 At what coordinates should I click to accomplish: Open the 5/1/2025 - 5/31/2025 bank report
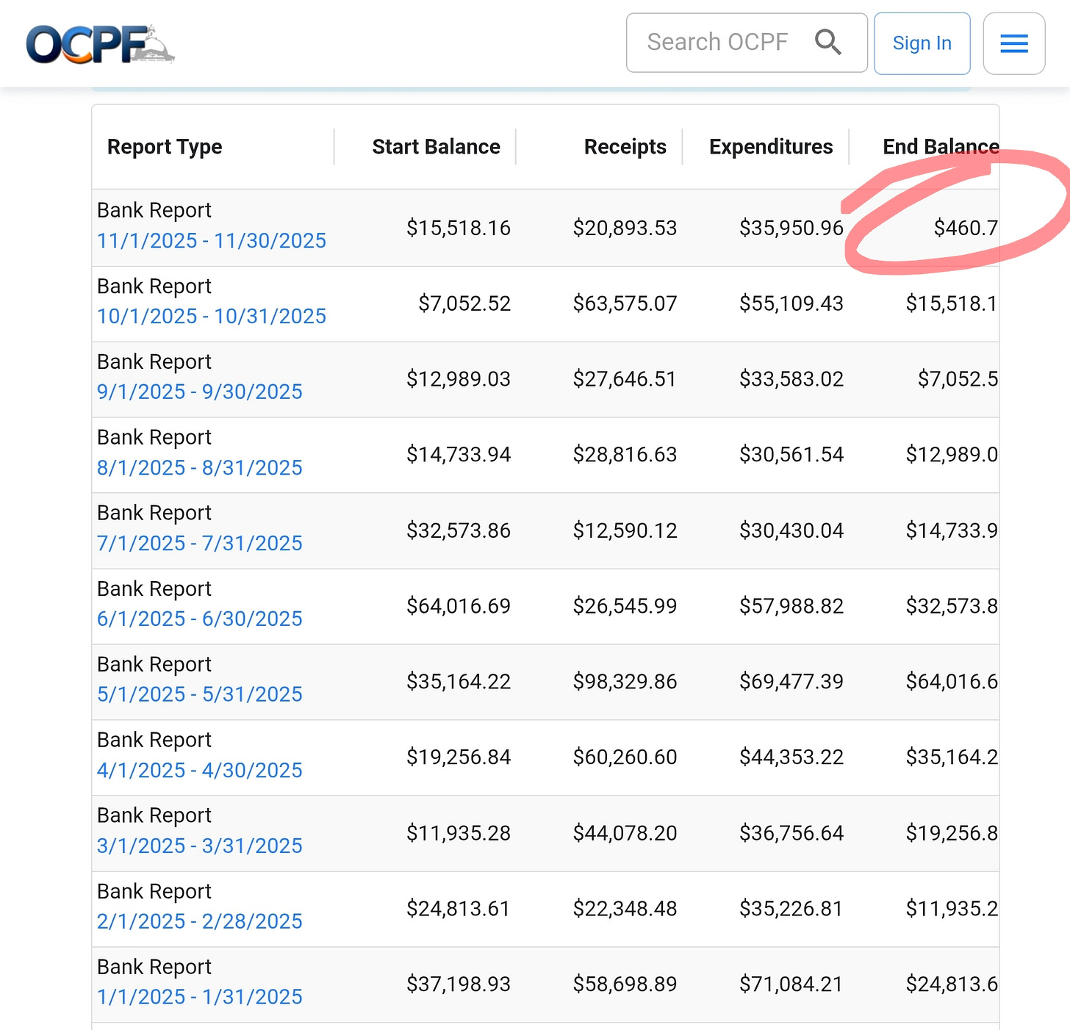[200, 694]
